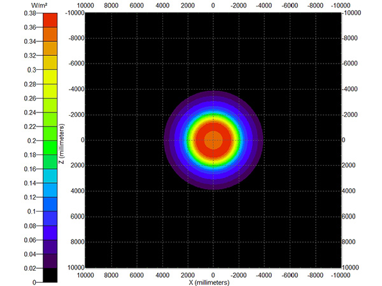Click the orange 0.34–0.36 scale swatch
Screen dimensions: 382x286
pos(50,34)
